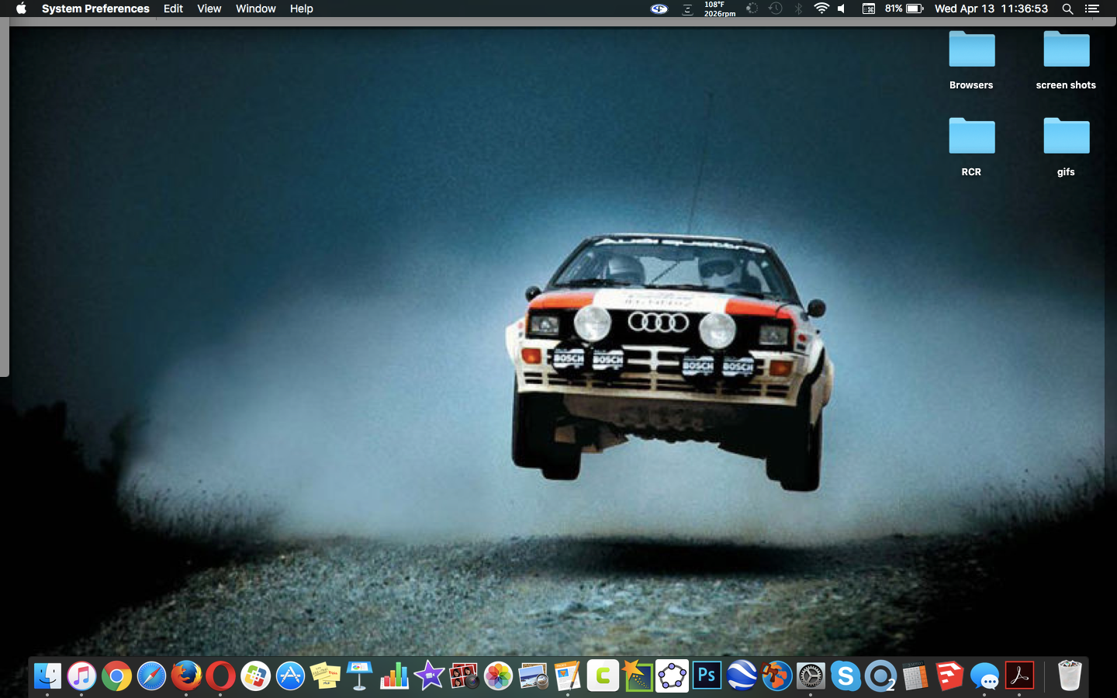Open the Boot Camp windows icon in dock

(x=255, y=676)
